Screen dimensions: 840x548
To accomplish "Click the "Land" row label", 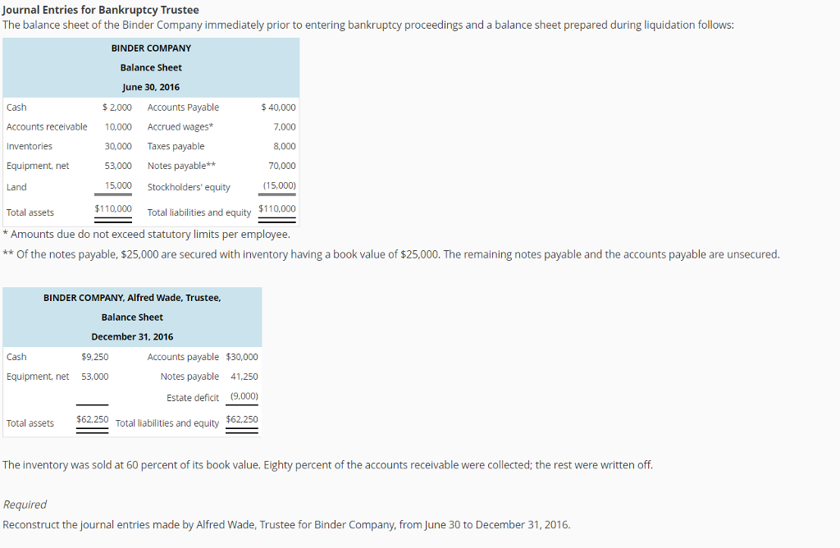I will (x=16, y=187).
